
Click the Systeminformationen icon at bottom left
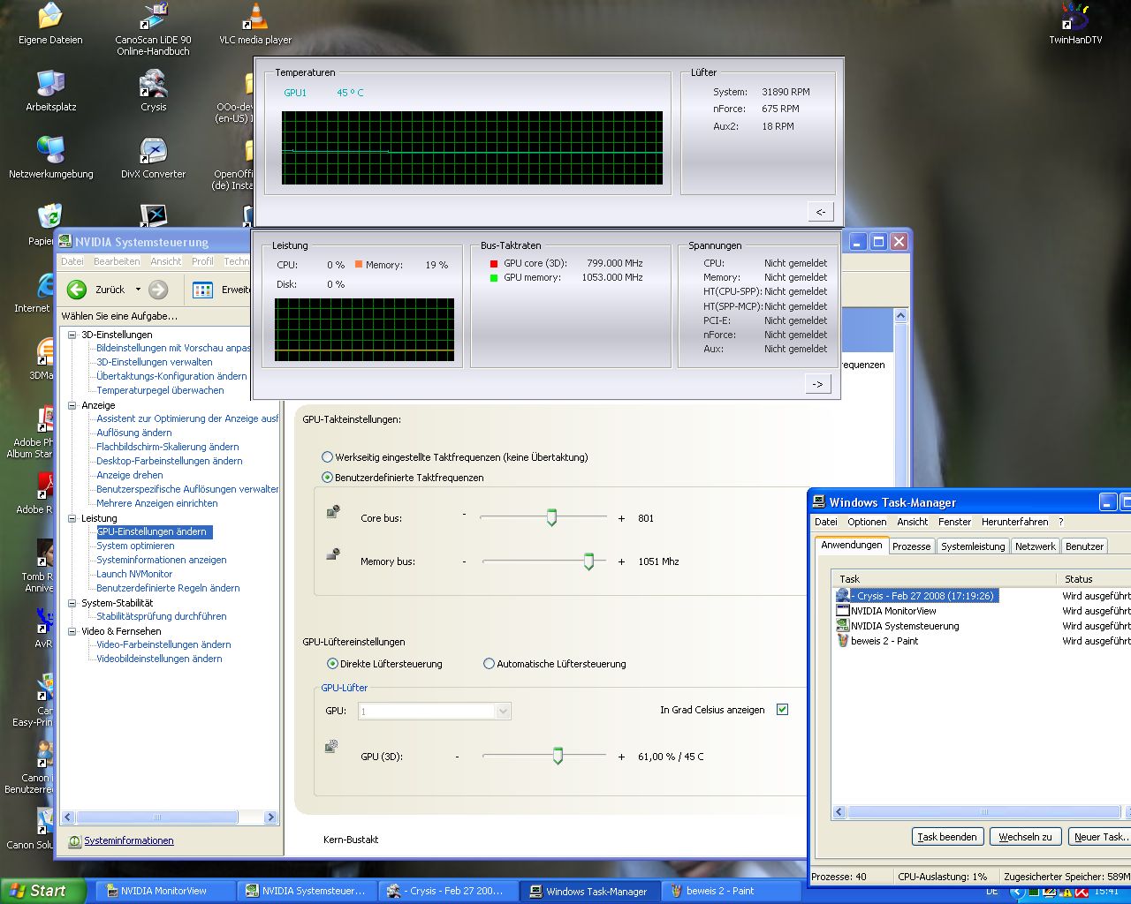pyautogui.click(x=75, y=841)
